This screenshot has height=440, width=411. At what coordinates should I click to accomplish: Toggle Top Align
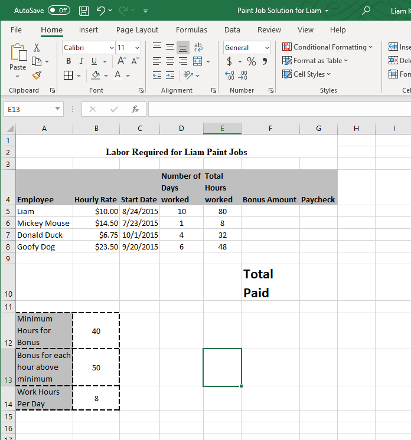point(157,47)
